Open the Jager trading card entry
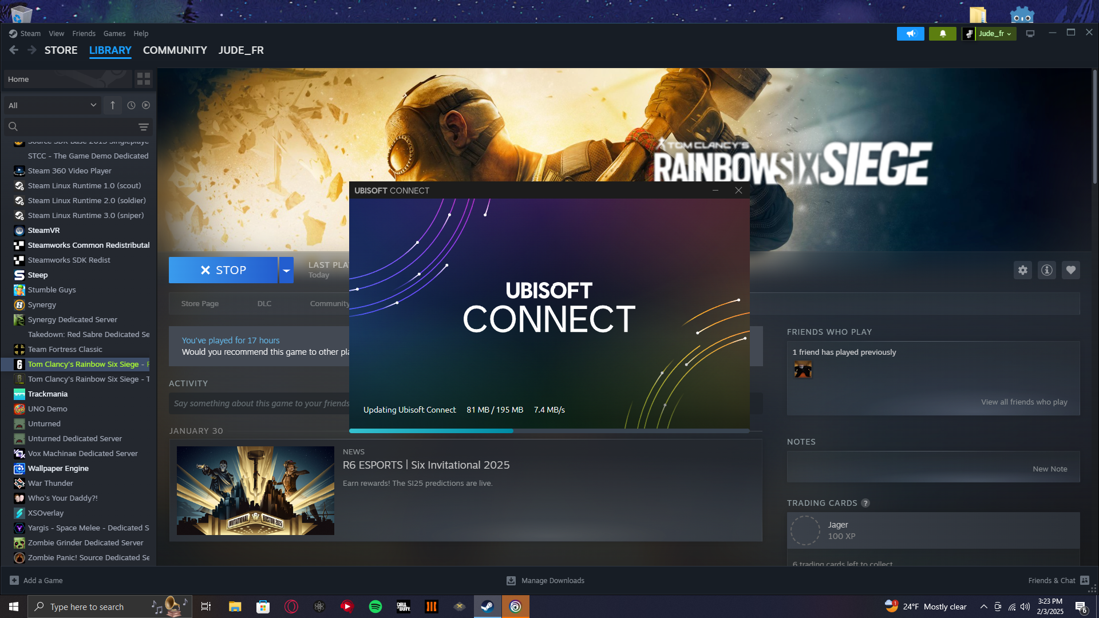This screenshot has height=618, width=1099. point(934,530)
